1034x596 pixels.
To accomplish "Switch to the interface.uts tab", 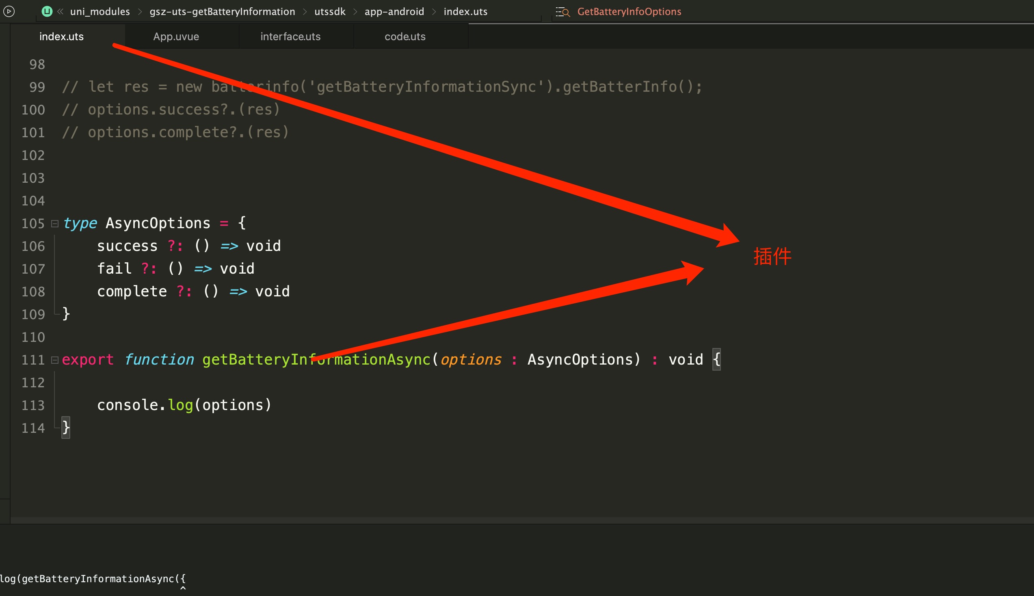I will [290, 37].
